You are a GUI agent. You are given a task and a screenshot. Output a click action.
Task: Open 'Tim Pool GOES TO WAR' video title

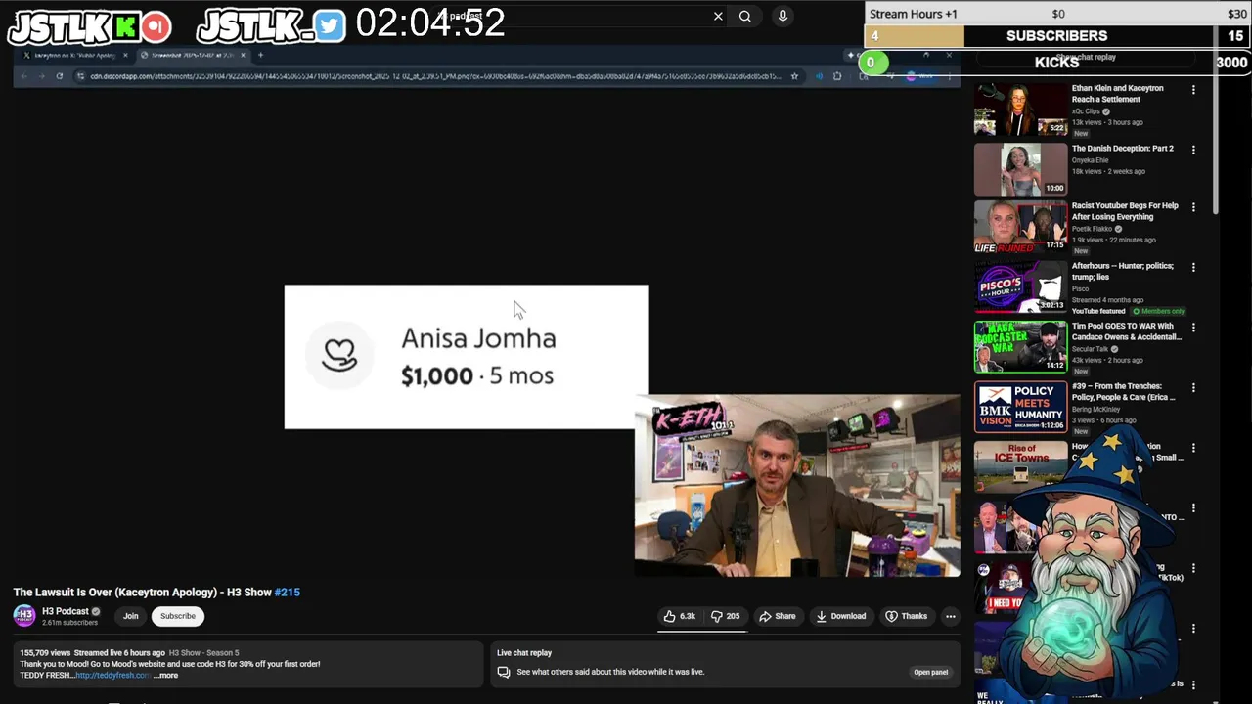click(1127, 331)
